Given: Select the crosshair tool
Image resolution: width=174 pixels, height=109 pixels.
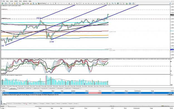Looking at the screenshot, I should point(58,3).
